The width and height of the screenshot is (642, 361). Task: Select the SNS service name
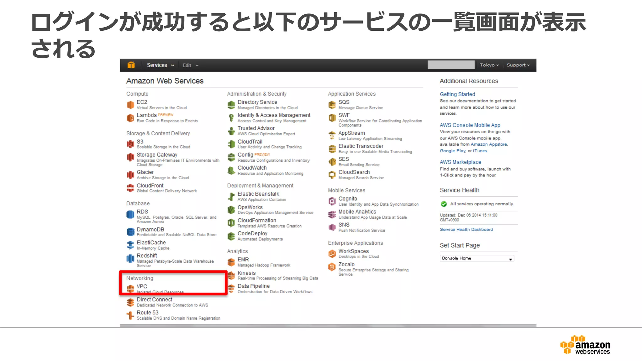[x=344, y=225]
